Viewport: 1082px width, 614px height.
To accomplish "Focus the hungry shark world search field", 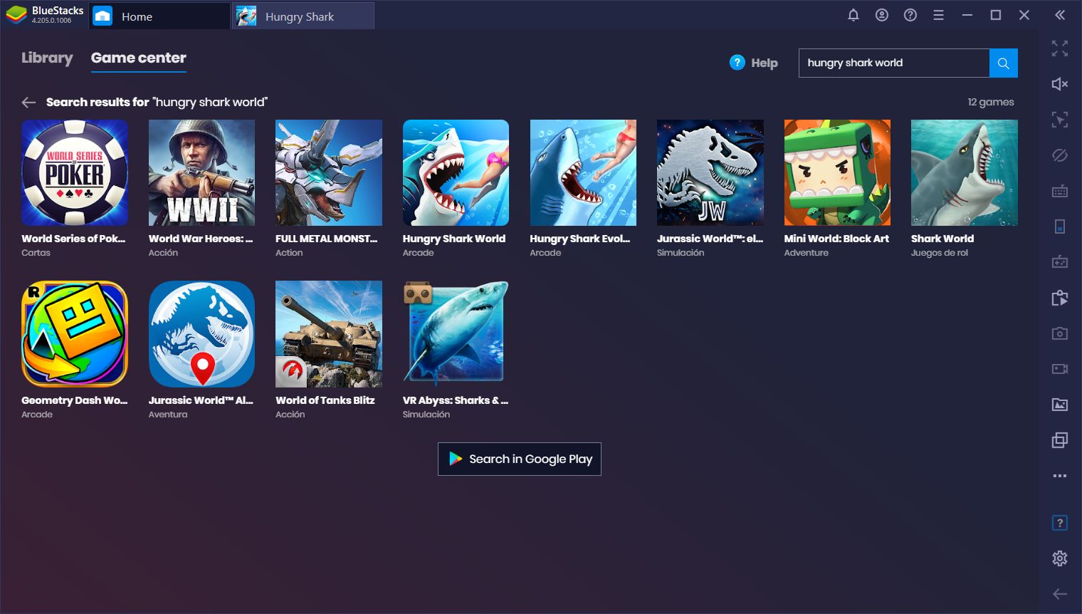I will [894, 63].
